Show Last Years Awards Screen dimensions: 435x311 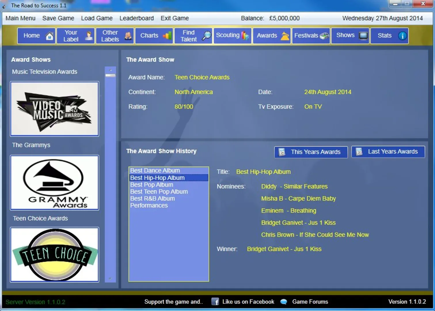(388, 152)
